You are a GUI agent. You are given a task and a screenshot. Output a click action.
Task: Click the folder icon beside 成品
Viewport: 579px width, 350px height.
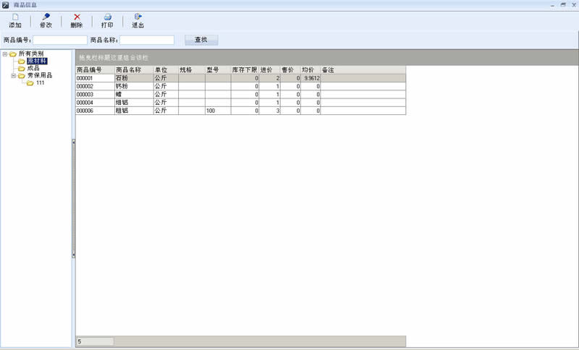[x=22, y=69]
